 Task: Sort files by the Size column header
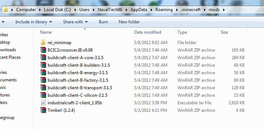(x=224, y=32)
